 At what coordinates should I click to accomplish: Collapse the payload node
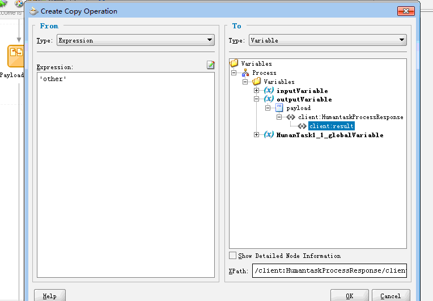(268, 108)
